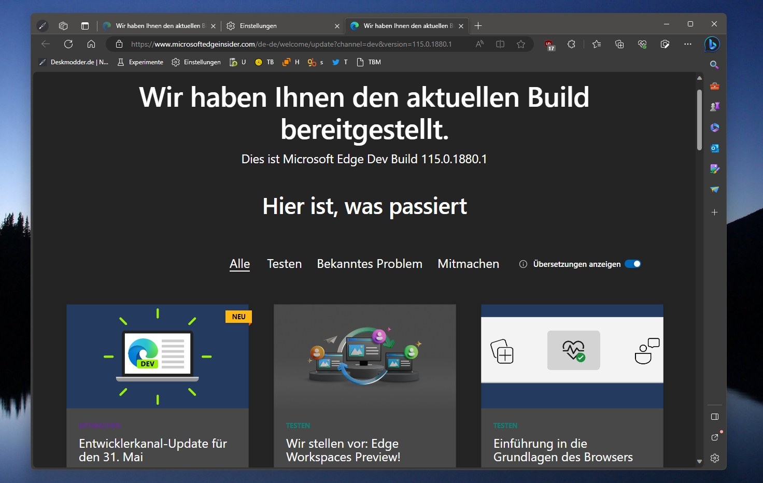The height and width of the screenshot is (483, 763).
Task: Open the Collections toolbar icon
Action: point(619,44)
